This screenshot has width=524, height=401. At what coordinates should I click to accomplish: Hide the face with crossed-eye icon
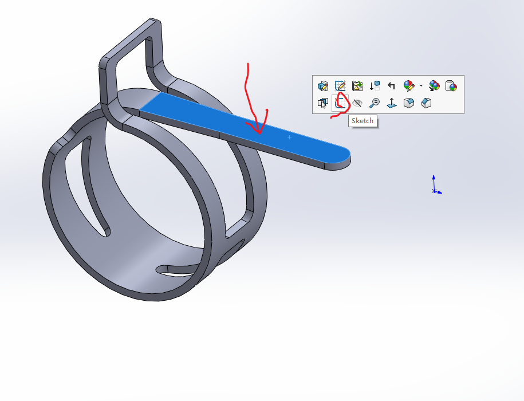(357, 103)
